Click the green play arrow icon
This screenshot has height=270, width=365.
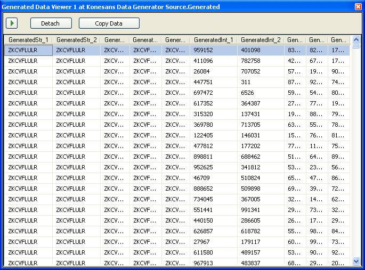coord(12,23)
